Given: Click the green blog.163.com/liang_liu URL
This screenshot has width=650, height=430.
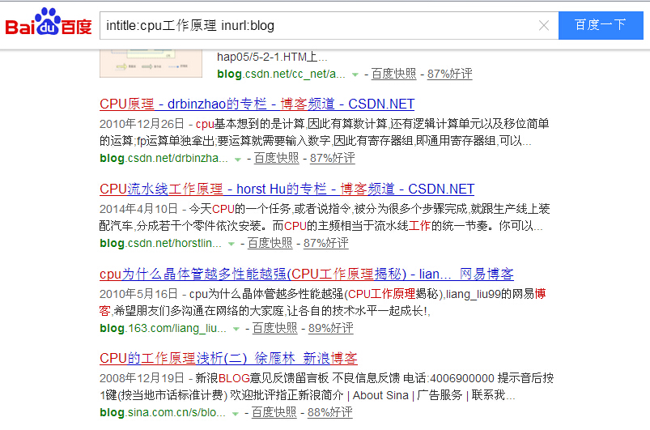Looking at the screenshot, I should tap(163, 328).
